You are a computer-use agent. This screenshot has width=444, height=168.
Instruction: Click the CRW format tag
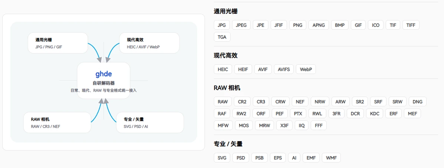[x=280, y=101]
